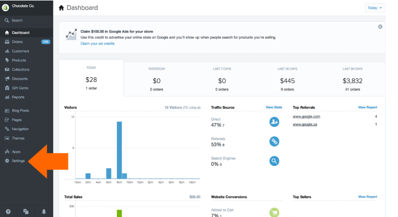Screen dimensions: 398x217
Task: Click the Search field in sidebar
Action: tap(26, 20)
